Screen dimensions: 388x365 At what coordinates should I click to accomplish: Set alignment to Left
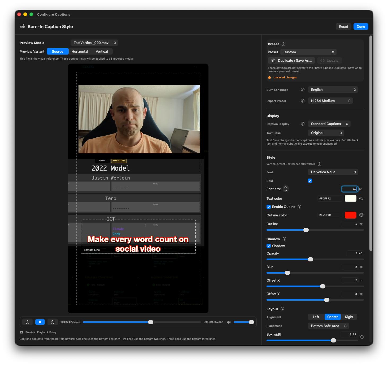(x=316, y=317)
